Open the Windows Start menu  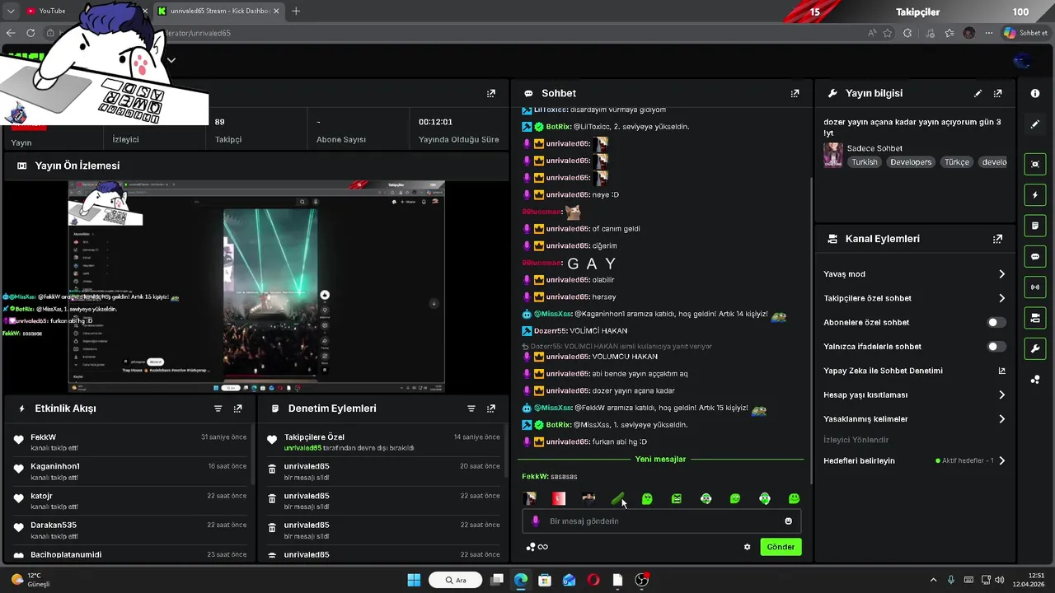pyautogui.click(x=414, y=580)
